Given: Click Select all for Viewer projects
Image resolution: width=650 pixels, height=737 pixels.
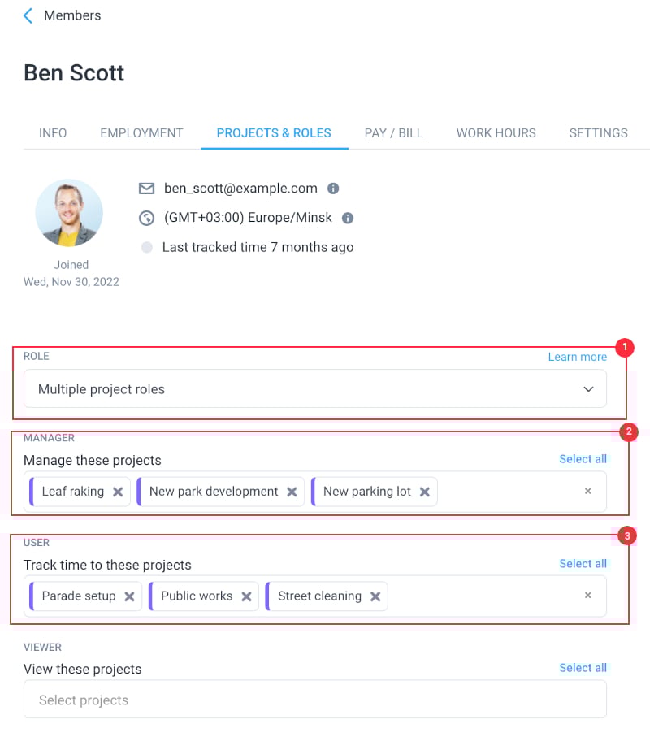Looking at the screenshot, I should point(583,668).
